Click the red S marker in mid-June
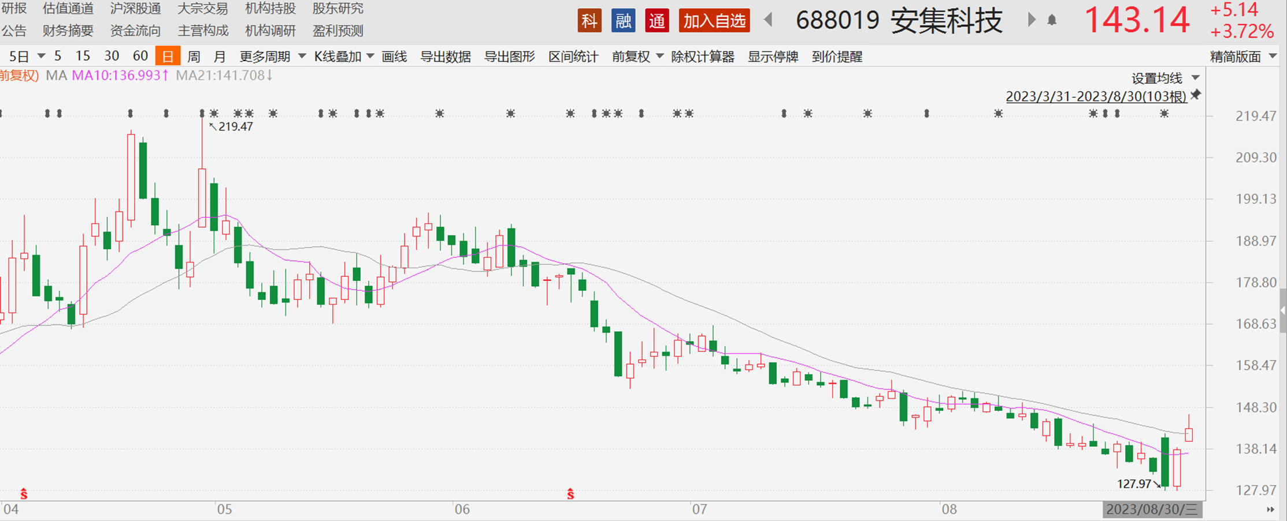Image resolution: width=1287 pixels, height=521 pixels. pyautogui.click(x=570, y=494)
